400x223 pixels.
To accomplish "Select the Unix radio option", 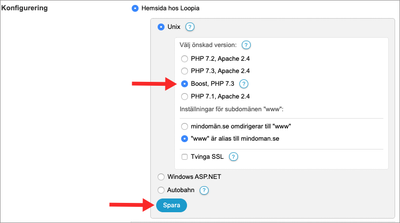I will [161, 27].
